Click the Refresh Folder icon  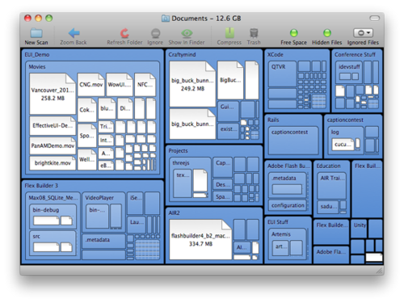[x=124, y=33]
